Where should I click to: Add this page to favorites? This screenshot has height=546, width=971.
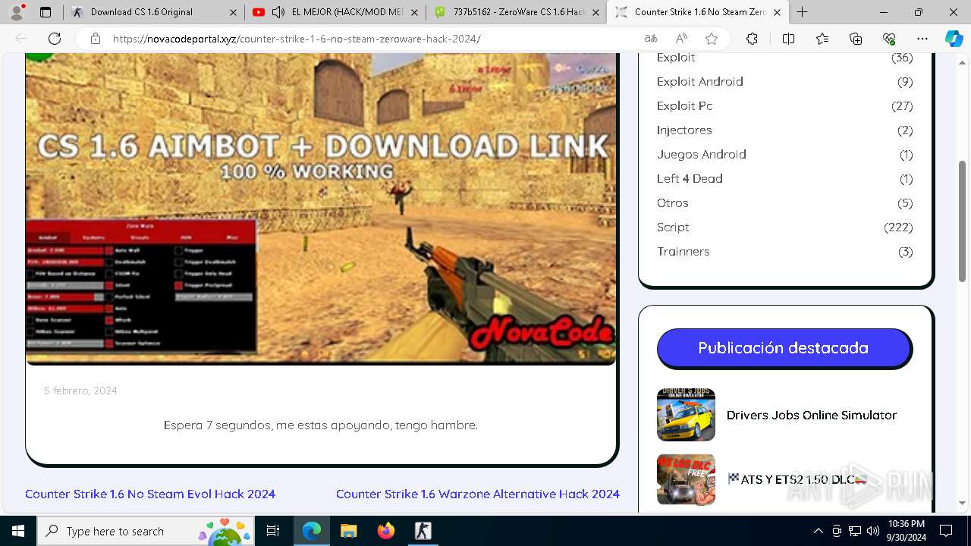coord(712,39)
